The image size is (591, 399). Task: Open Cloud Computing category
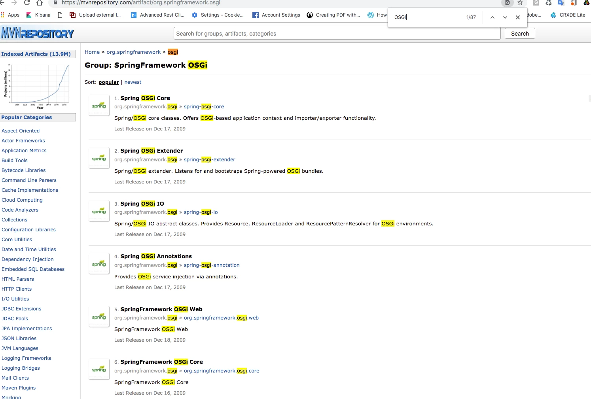point(22,200)
